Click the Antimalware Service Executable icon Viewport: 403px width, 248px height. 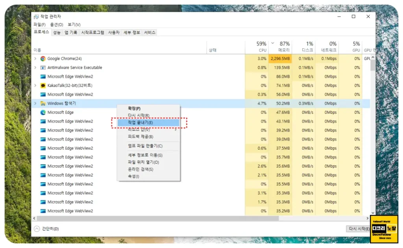(x=43, y=68)
